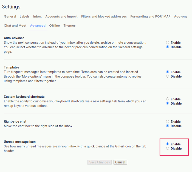Image resolution: width=192 pixels, height=172 pixels.
Task: Disable the Templates feature
Action: coord(167,77)
